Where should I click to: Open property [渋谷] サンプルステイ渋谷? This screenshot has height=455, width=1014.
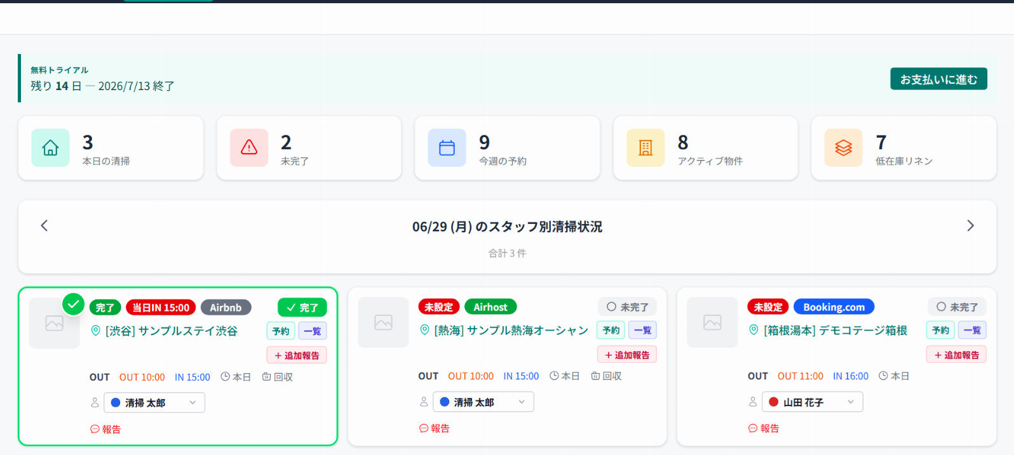tap(172, 331)
